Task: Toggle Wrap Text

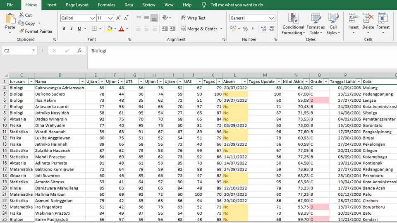Action: pyautogui.click(x=193, y=18)
